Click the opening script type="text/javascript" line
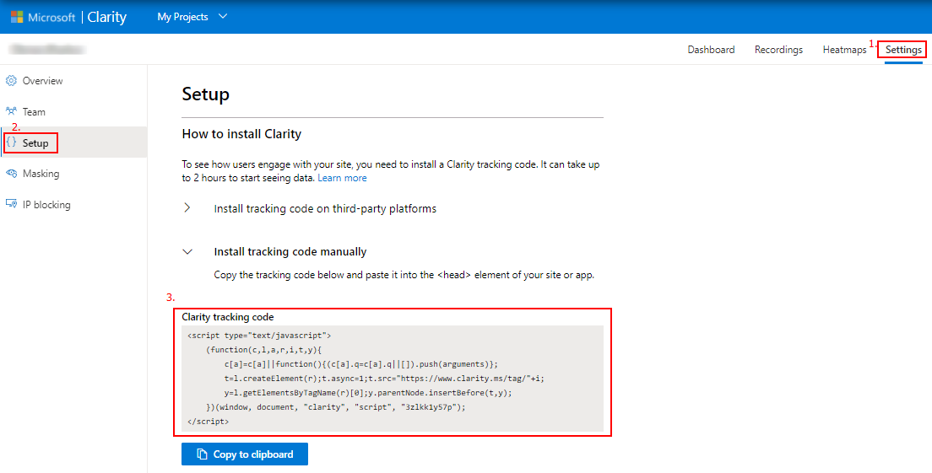Viewport: 932px width, 473px height. click(259, 336)
